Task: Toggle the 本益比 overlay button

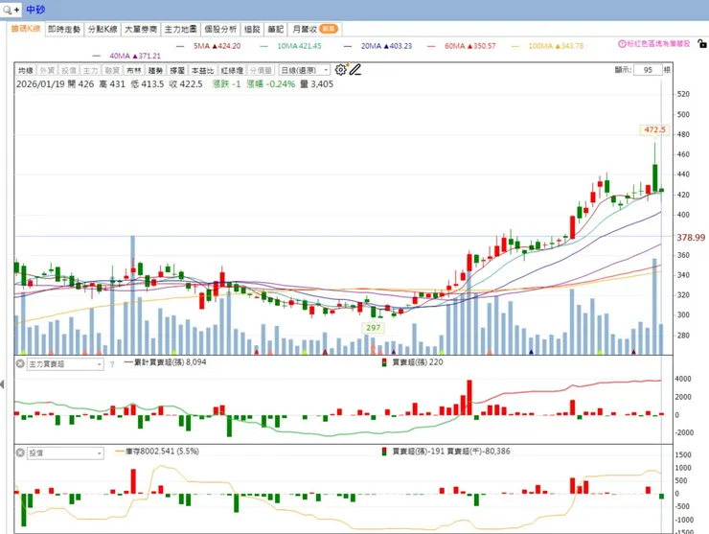Action: [202, 70]
